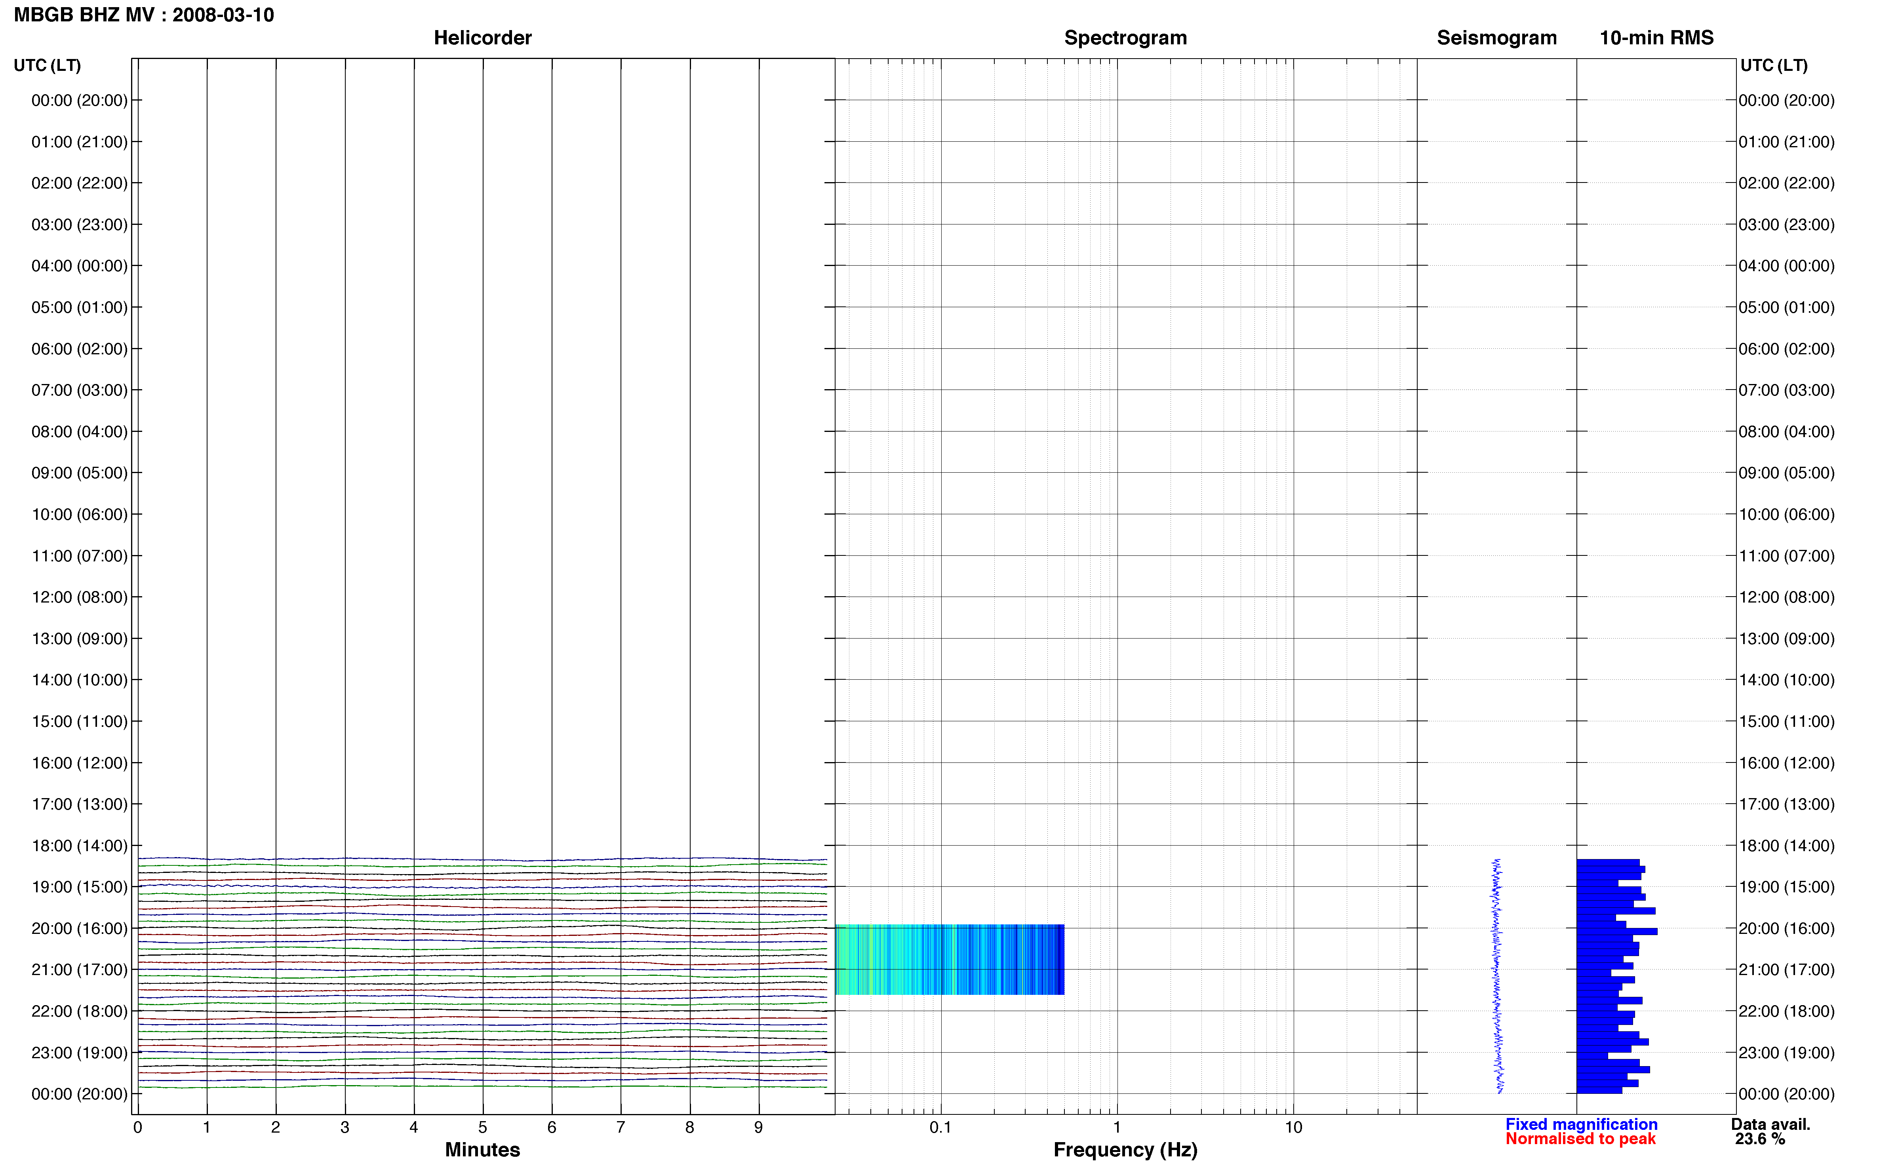Click minute tick label '9' on helicorder
The width and height of the screenshot is (1877, 1173).
tap(759, 1127)
